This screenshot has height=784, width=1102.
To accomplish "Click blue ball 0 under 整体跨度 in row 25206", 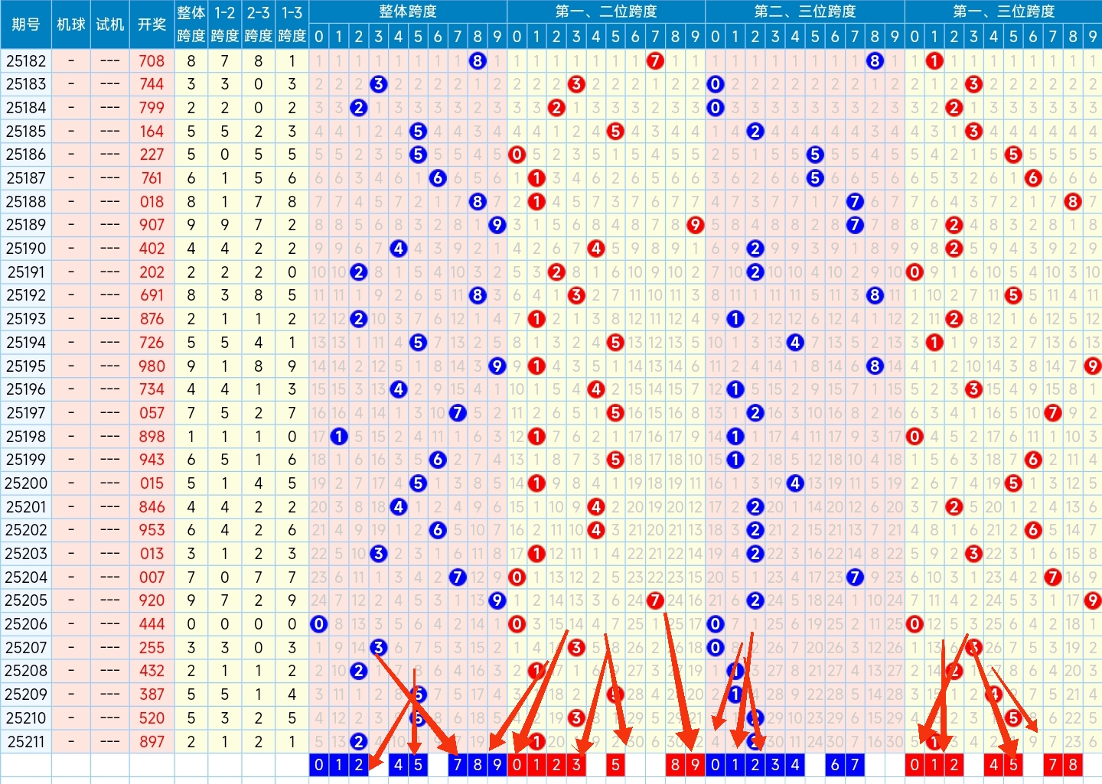I will (x=319, y=624).
